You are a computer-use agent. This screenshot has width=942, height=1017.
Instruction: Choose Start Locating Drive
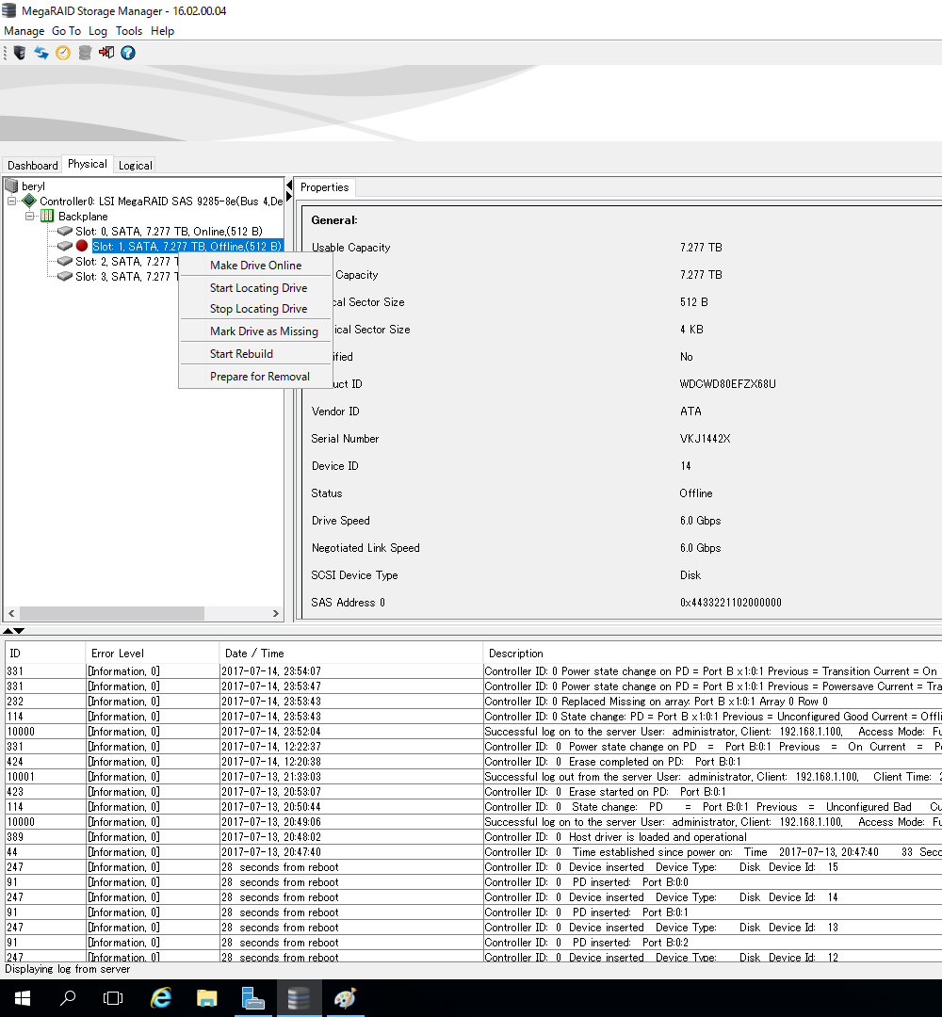[x=258, y=288]
